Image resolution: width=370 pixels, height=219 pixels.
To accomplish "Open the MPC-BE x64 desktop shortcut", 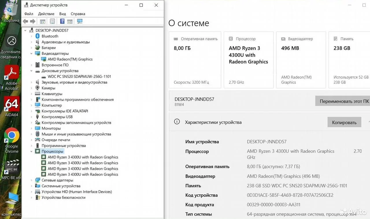I will [x=12, y=169].
